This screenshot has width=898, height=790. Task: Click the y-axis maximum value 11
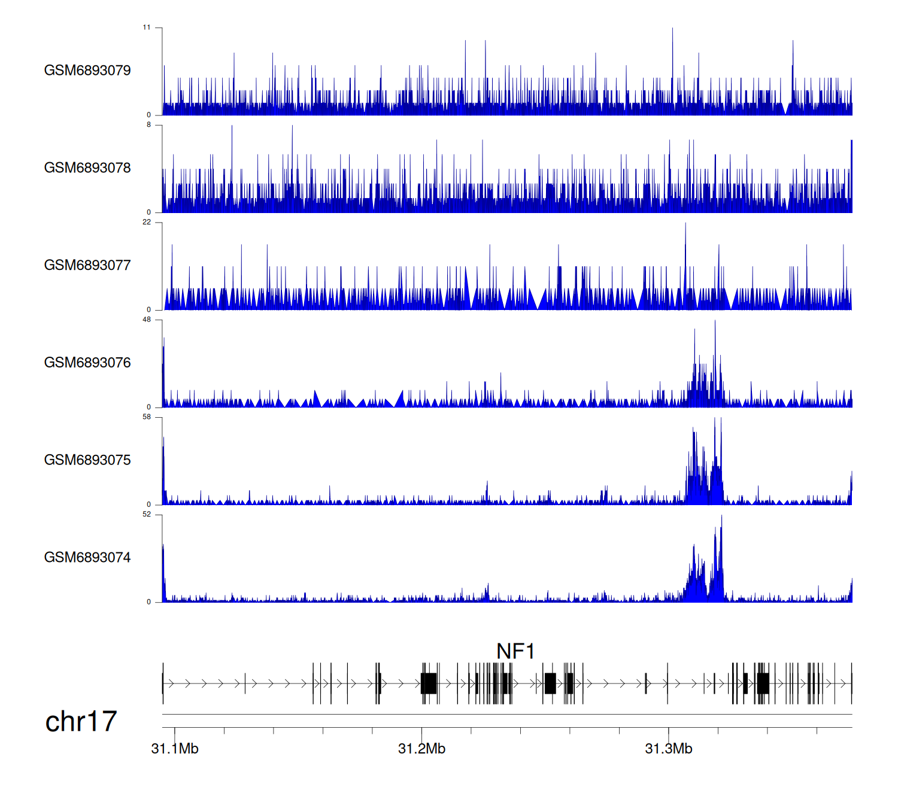pyautogui.click(x=147, y=28)
